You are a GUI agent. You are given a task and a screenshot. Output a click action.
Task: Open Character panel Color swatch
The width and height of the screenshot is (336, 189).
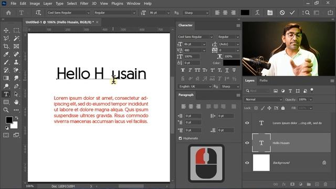point(232,63)
